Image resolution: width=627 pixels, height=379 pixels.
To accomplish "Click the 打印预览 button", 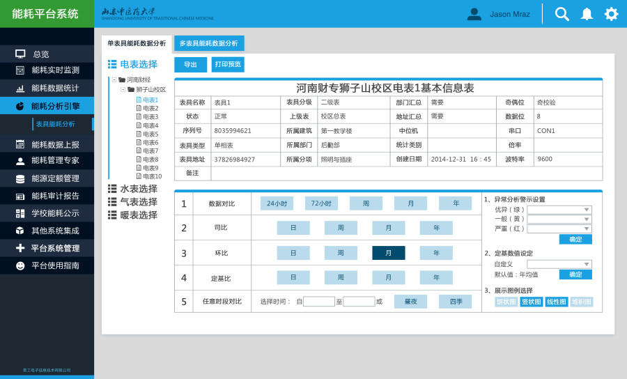I will coord(228,64).
